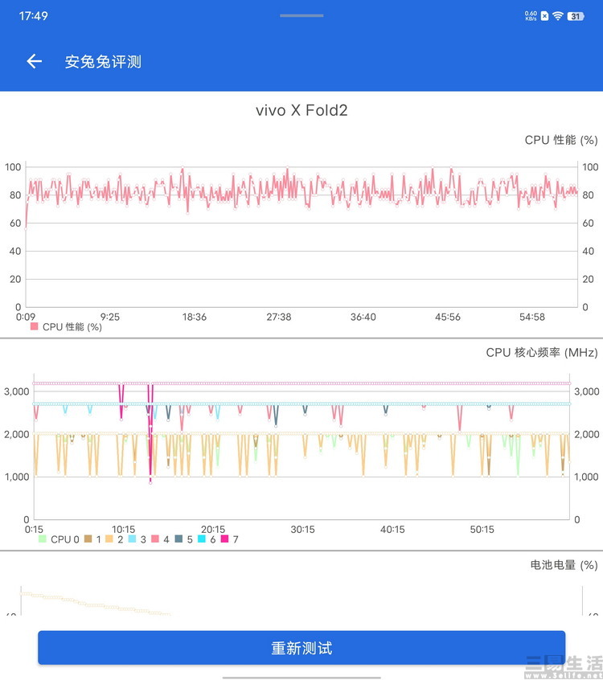The image size is (603, 680).
Task: Tap the status bar icon beside Wi-Fi
Action: (544, 17)
